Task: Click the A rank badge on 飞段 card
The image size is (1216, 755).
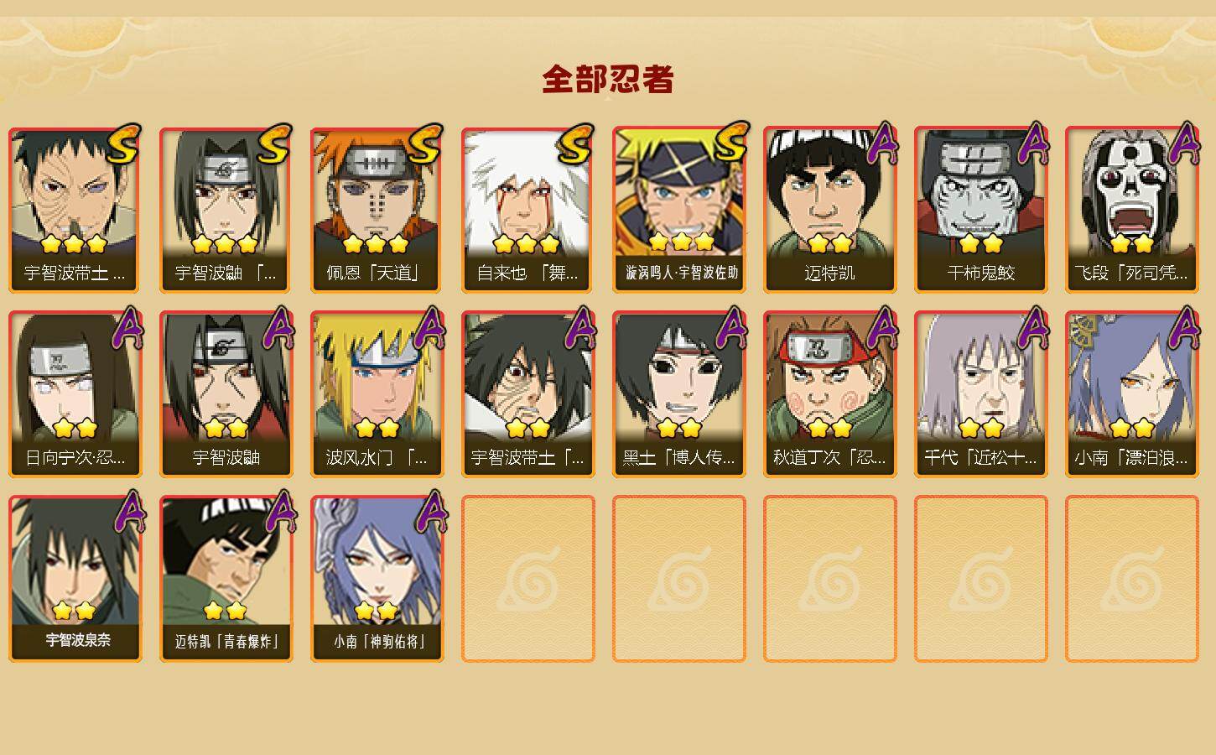Action: tap(1184, 143)
